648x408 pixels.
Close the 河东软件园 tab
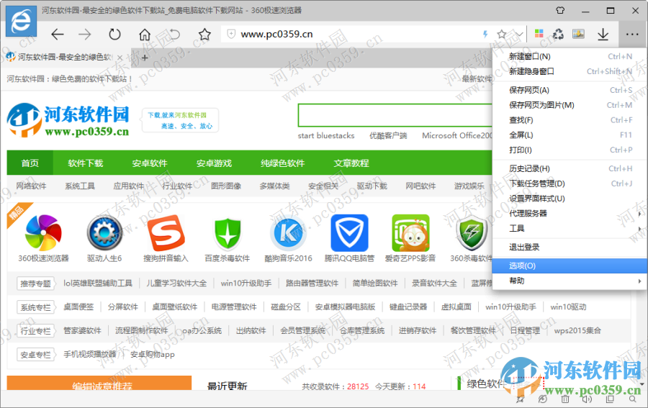pyautogui.click(x=120, y=58)
